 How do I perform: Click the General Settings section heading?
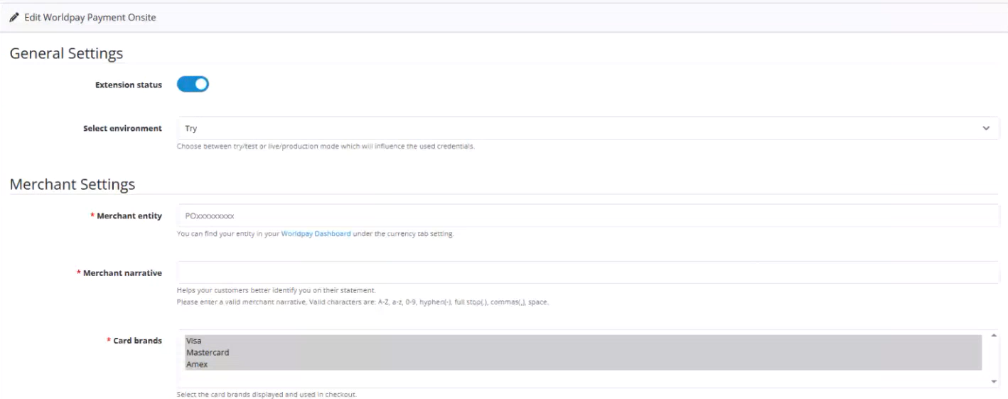click(66, 53)
